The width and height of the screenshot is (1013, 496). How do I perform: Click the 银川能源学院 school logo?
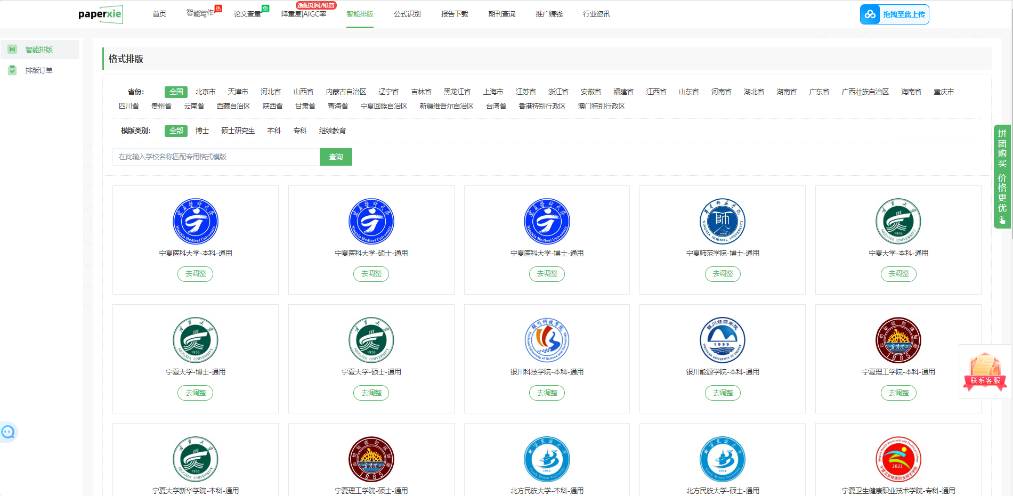pos(722,340)
